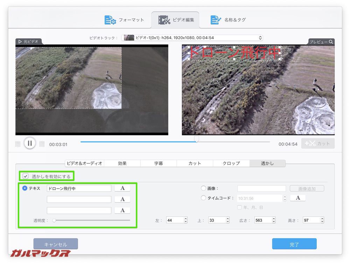Switch to the 字幕 tab
Viewport: 350px width, 264px height.
(x=159, y=163)
